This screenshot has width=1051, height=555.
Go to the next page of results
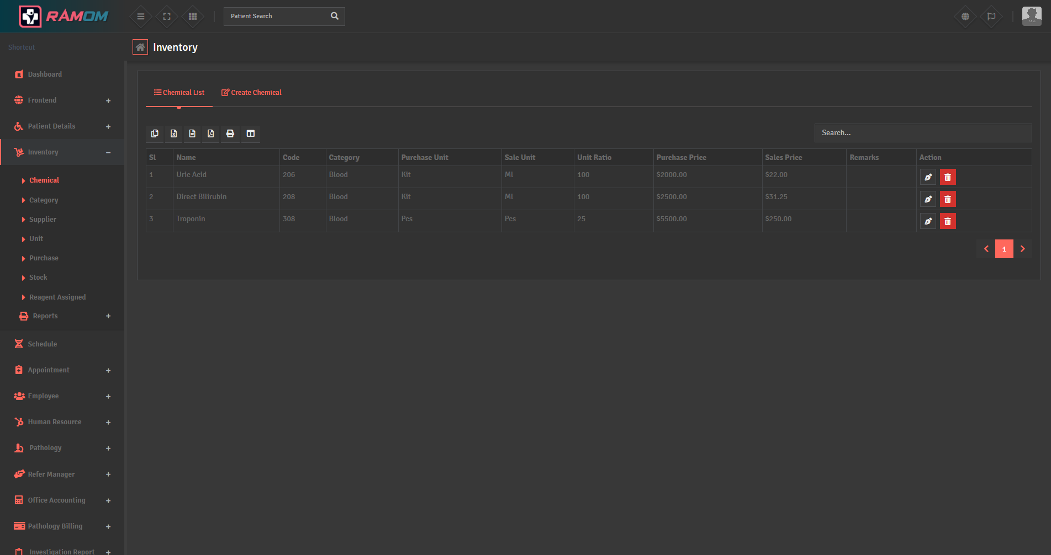click(x=1022, y=249)
